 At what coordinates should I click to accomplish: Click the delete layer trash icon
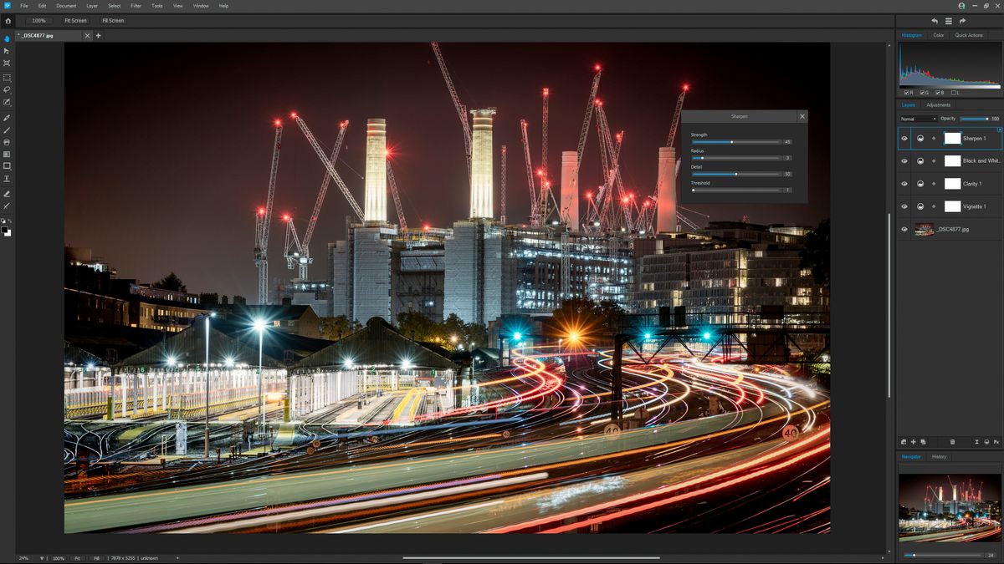(x=953, y=442)
